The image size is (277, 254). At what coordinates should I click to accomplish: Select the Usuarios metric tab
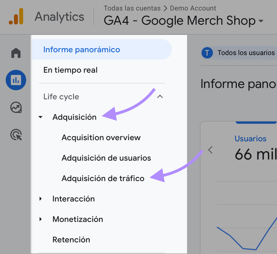pyautogui.click(x=250, y=139)
